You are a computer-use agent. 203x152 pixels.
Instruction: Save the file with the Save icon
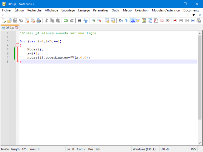point(15,21)
